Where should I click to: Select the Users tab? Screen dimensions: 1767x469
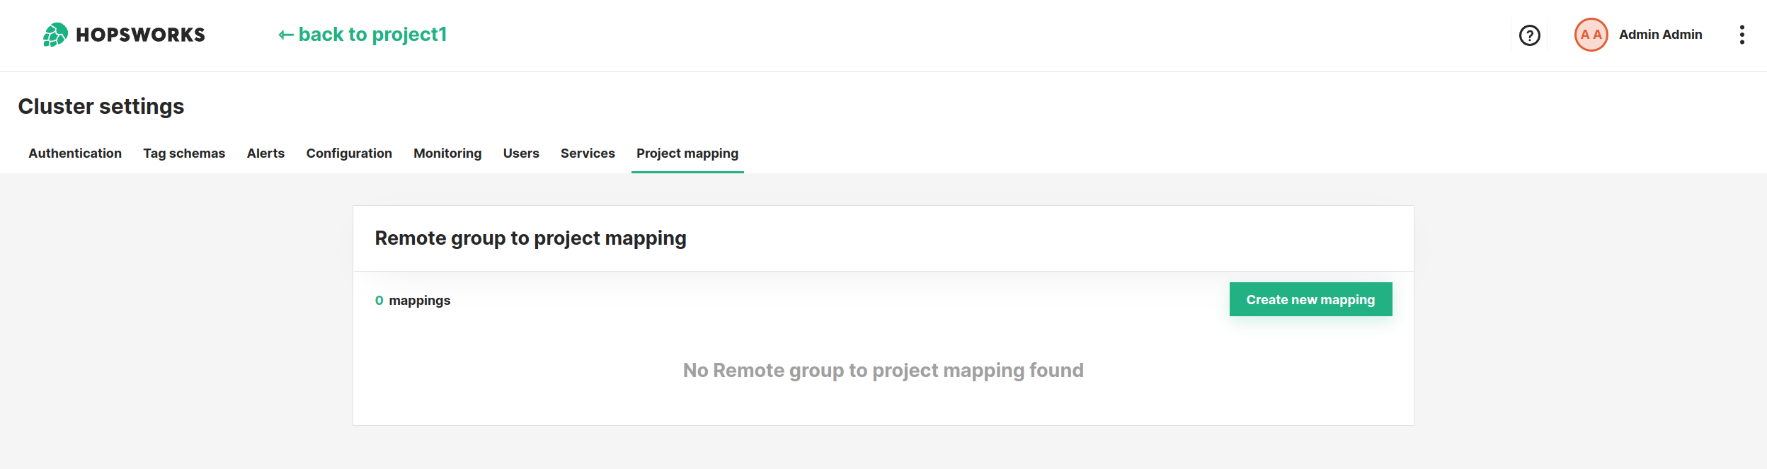[x=521, y=154]
